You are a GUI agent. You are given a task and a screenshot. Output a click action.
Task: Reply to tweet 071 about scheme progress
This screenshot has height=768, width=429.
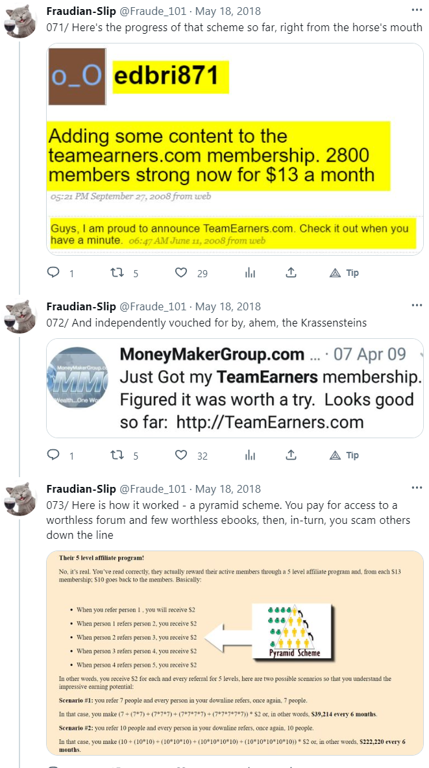pyautogui.click(x=53, y=273)
